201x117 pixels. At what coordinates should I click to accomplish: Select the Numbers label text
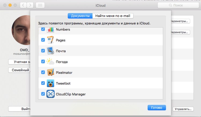pos(63,29)
